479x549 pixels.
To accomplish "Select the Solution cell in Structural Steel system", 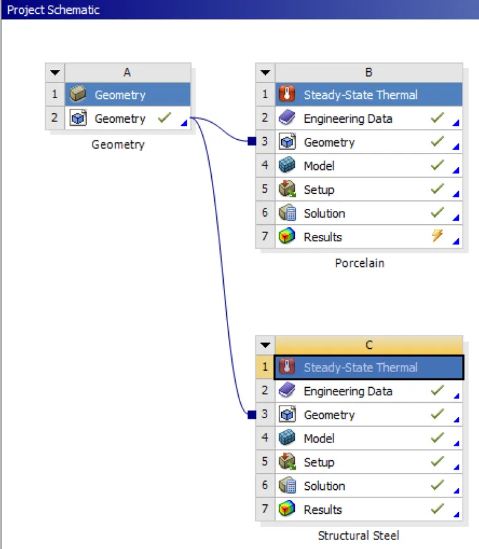I will (369, 485).
